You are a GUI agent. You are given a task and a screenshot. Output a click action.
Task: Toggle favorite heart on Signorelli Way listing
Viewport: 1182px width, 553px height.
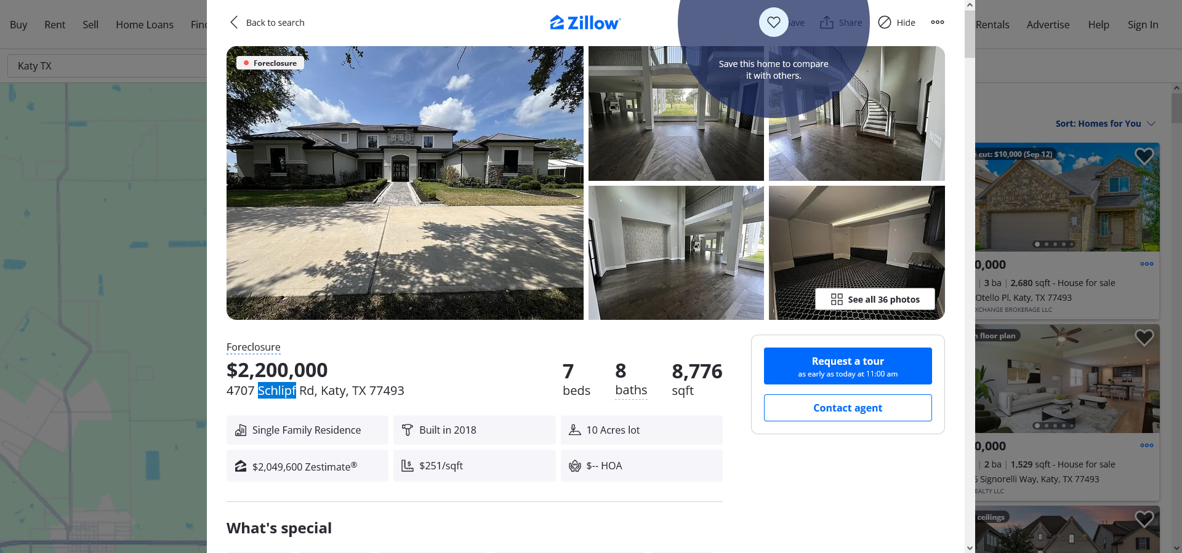click(x=1144, y=337)
